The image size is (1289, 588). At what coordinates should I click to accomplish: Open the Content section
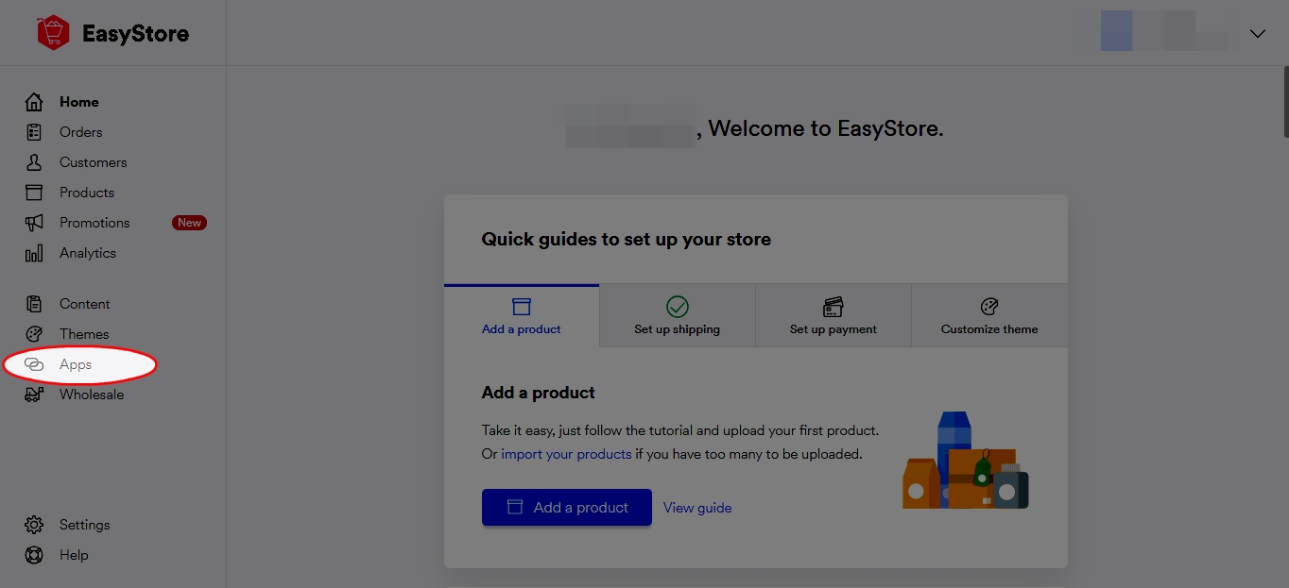[84, 303]
